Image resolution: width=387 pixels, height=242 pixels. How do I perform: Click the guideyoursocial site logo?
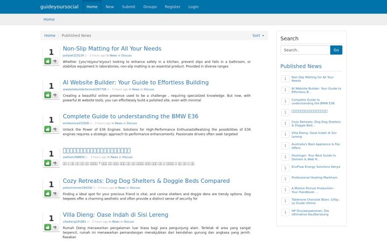point(59,6)
